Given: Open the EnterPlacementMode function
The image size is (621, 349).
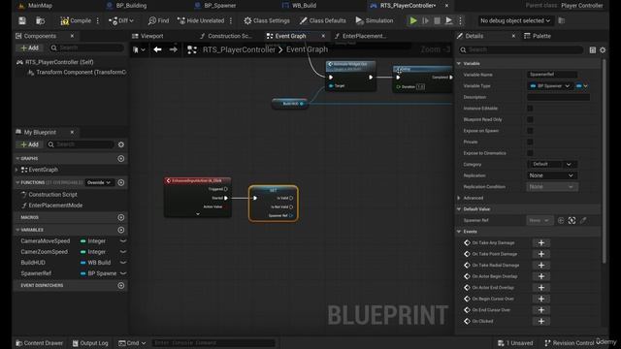Looking at the screenshot, I should coord(55,206).
